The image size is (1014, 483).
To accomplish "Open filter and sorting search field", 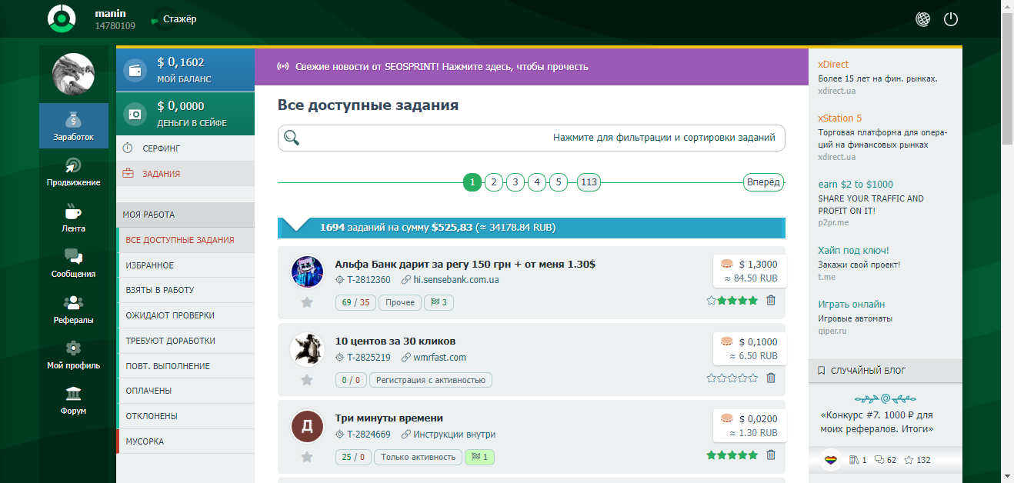I will [532, 138].
